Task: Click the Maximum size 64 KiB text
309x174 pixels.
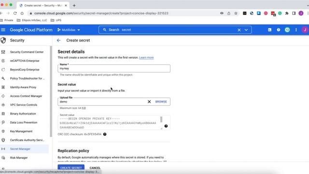Action: (x=73, y=108)
